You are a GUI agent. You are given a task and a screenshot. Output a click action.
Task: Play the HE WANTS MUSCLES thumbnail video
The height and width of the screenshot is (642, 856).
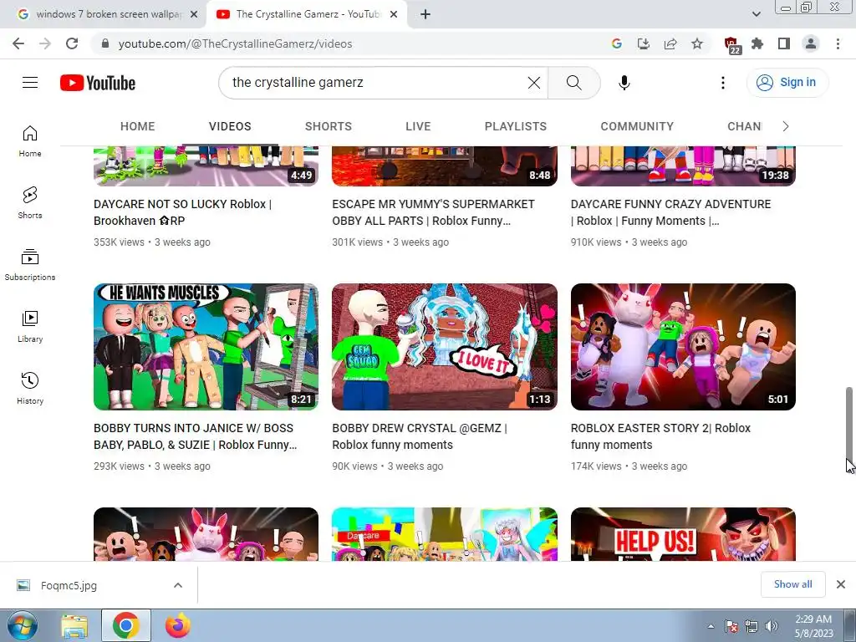[x=206, y=347]
